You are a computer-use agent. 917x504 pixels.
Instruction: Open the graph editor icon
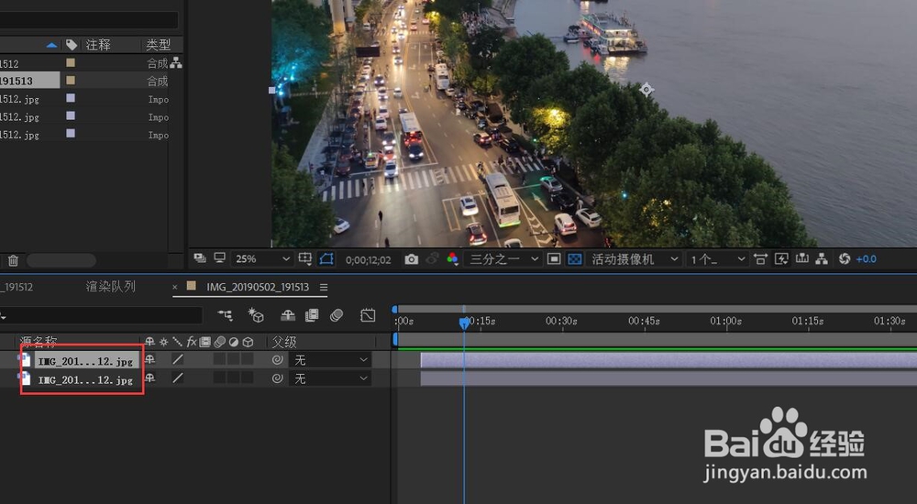(x=368, y=315)
